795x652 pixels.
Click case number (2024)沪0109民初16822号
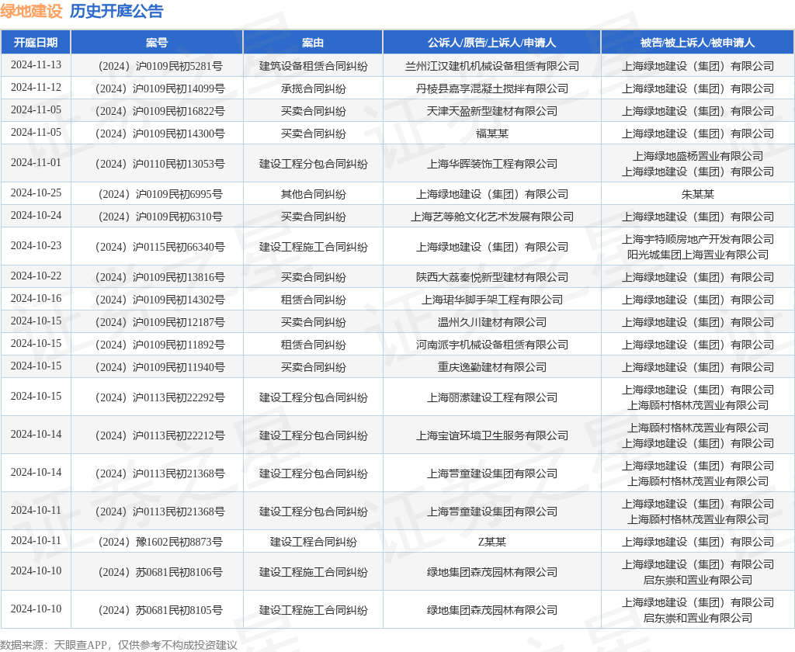coord(160,111)
